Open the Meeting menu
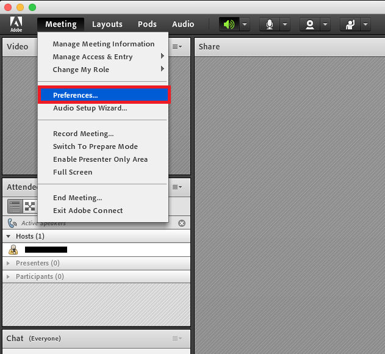Viewport: 385px width, 354px height. coord(61,24)
